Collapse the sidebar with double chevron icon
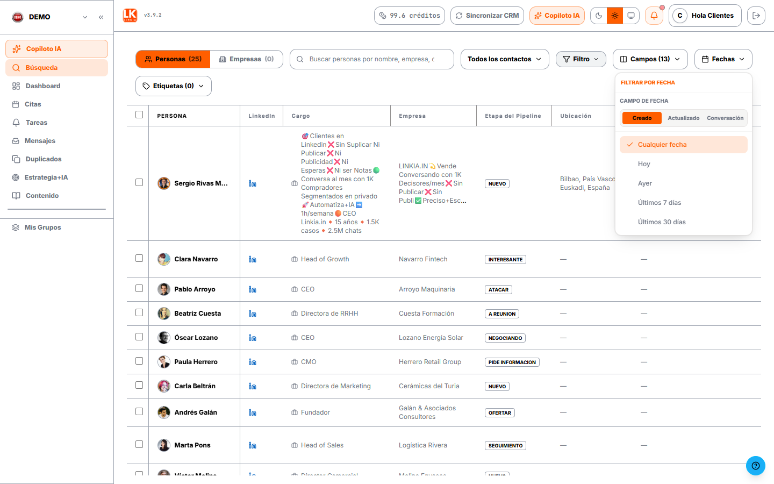The width and height of the screenshot is (774, 484). tap(101, 17)
